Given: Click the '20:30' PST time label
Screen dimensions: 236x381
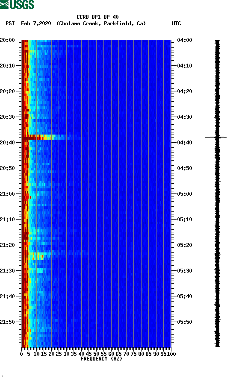Looking at the screenshot, I should pyautogui.click(x=7, y=117).
